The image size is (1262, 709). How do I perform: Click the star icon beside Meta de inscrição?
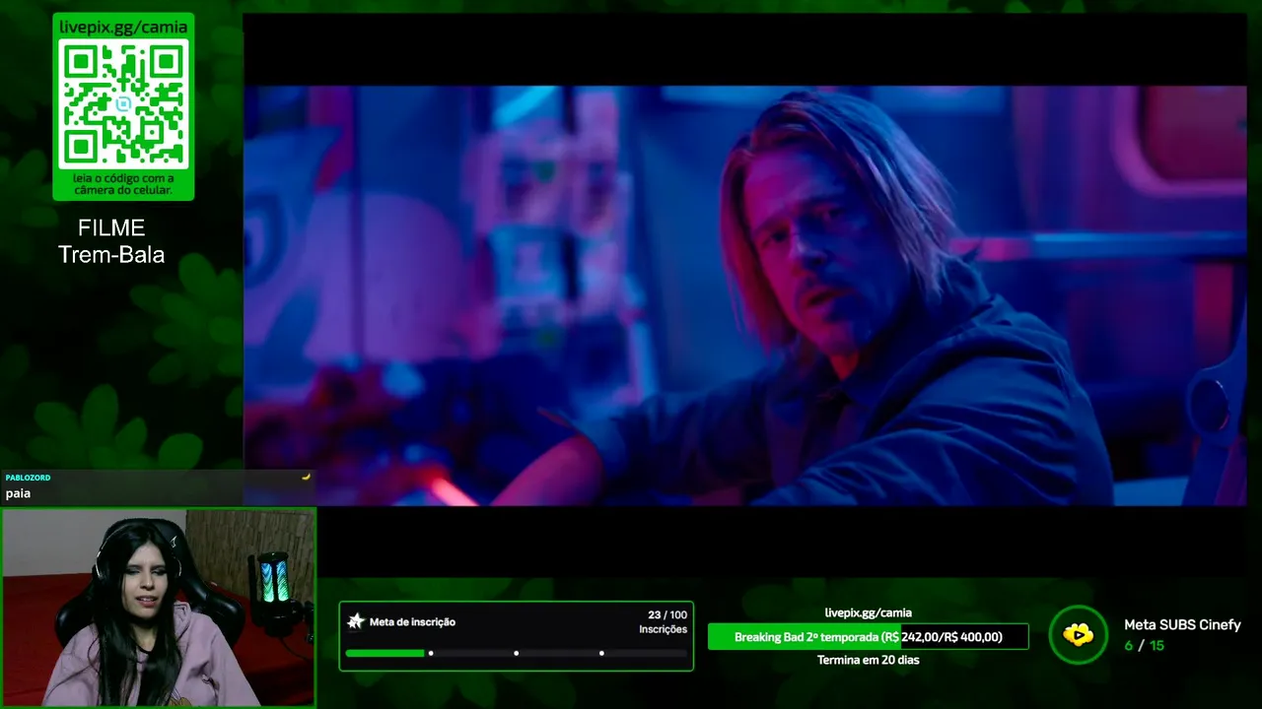pyautogui.click(x=356, y=621)
